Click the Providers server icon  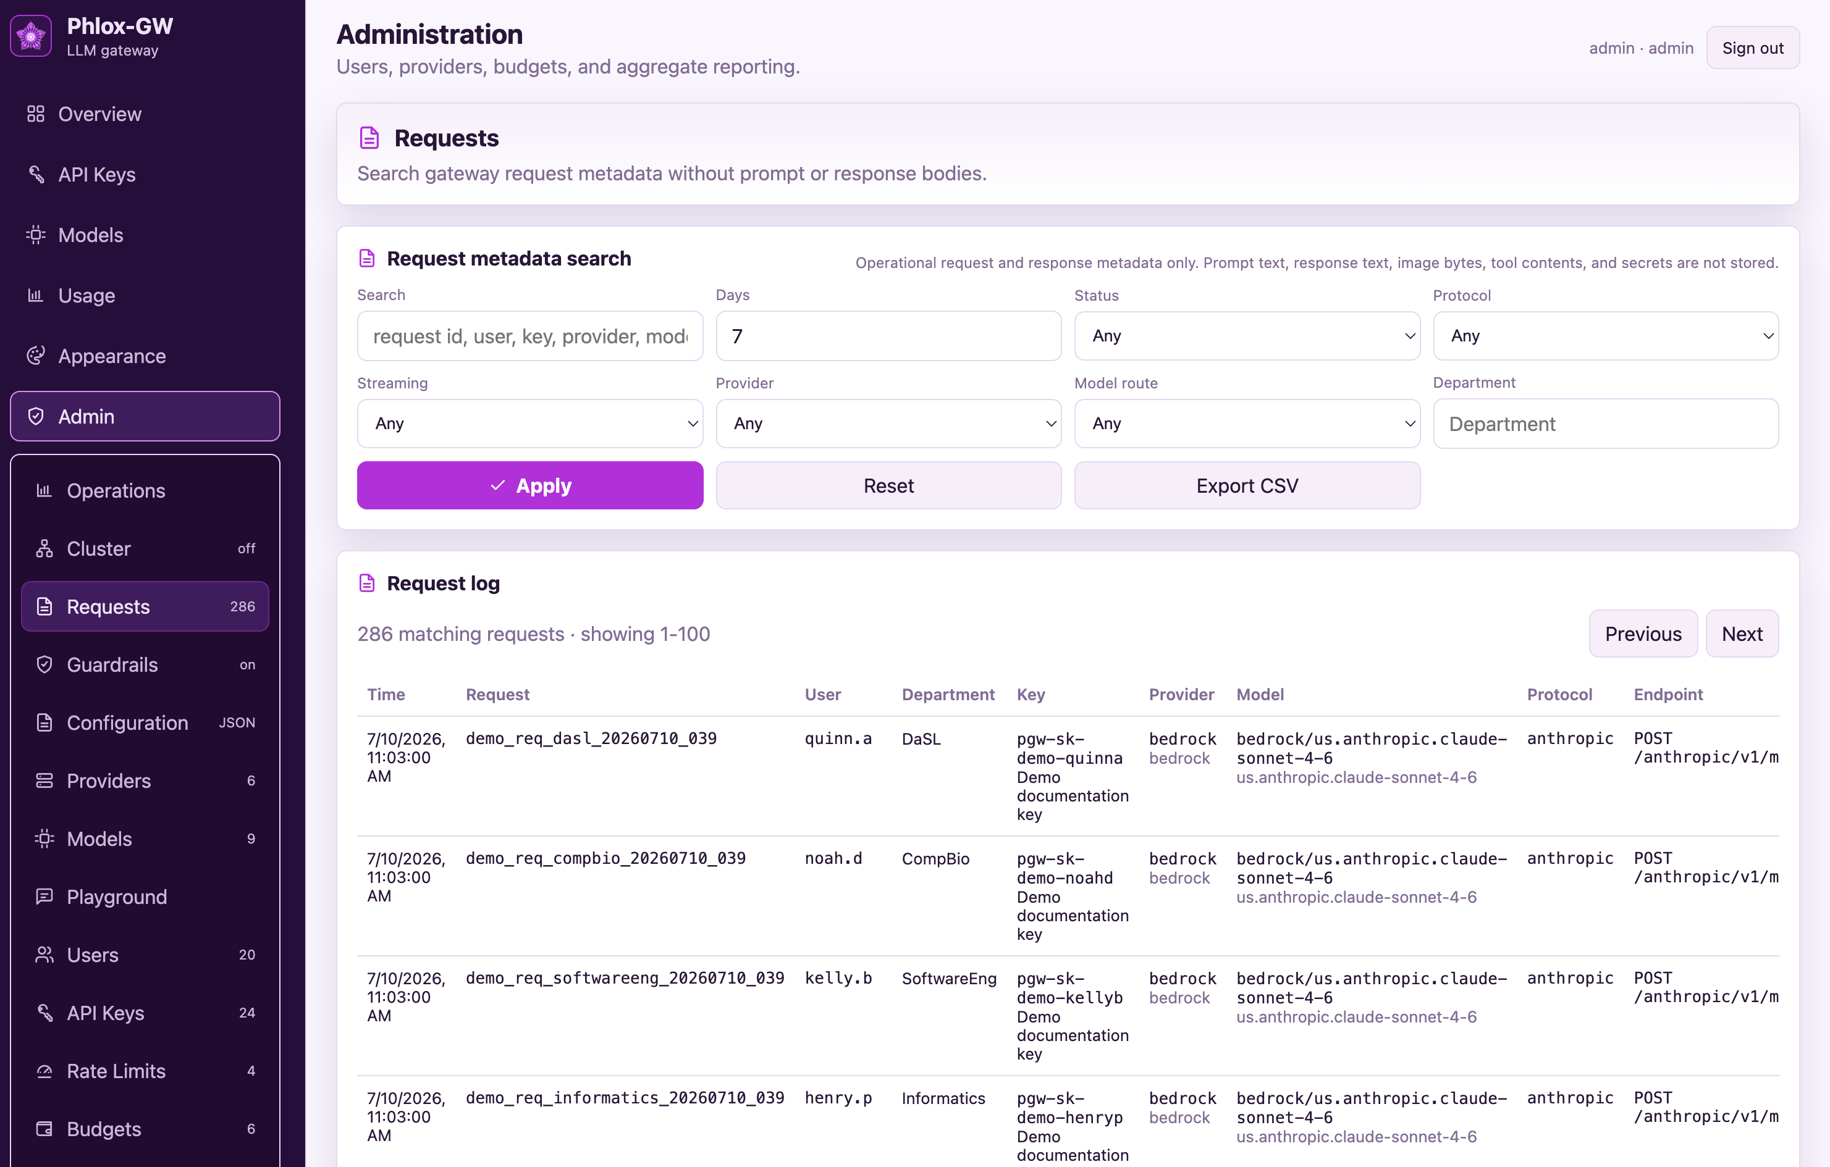tap(45, 780)
